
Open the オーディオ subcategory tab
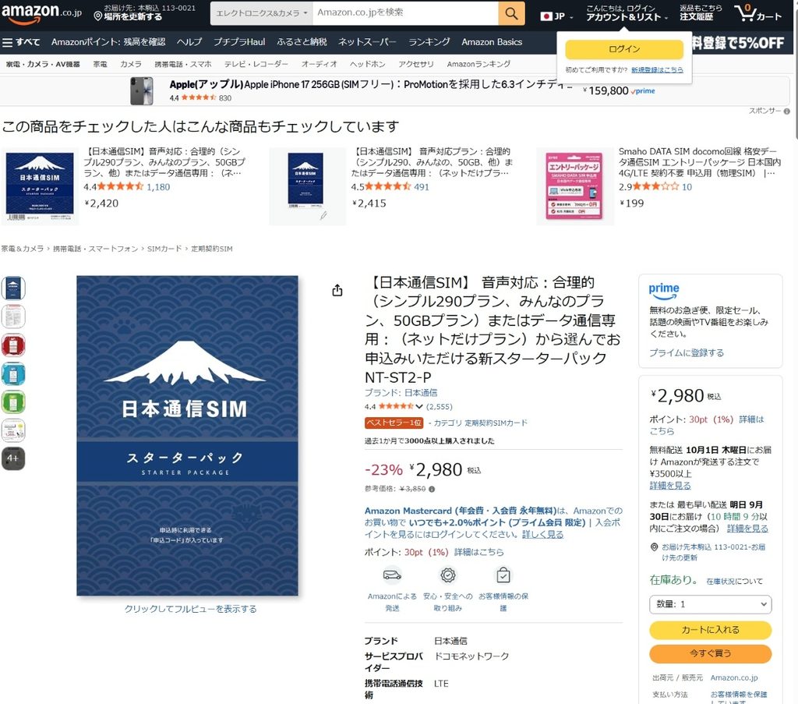click(x=319, y=64)
